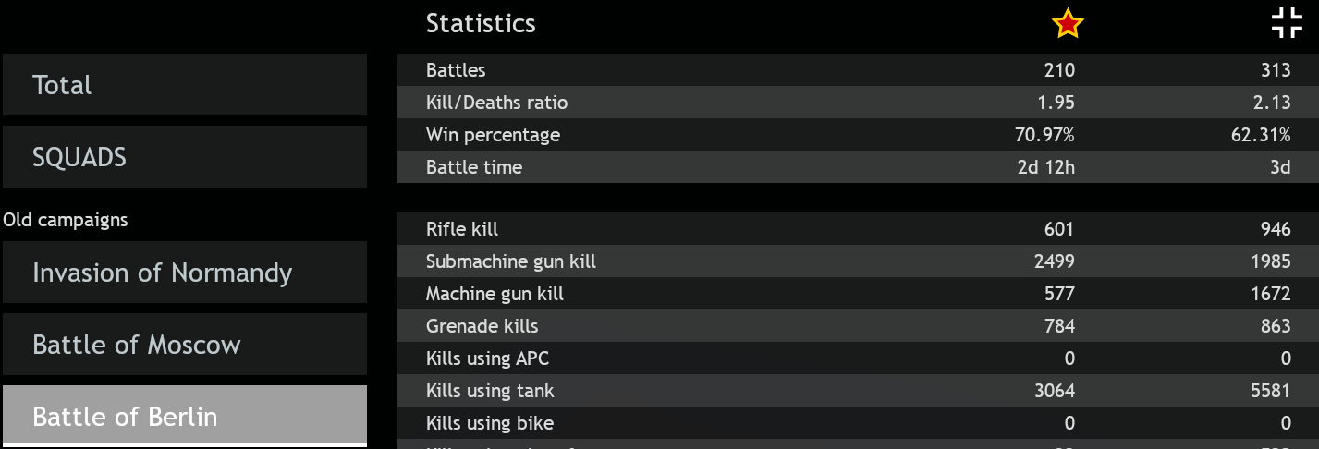Select the Invasion of Normandy campaign
1319x449 pixels.
pyautogui.click(x=185, y=272)
